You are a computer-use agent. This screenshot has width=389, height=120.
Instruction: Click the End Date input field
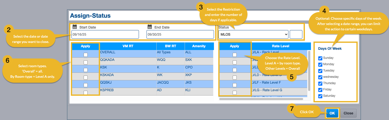[180, 34]
